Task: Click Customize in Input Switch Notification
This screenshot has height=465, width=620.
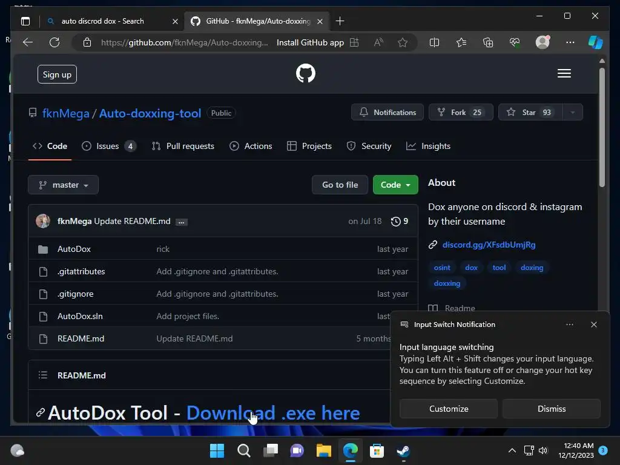Action: click(449, 409)
